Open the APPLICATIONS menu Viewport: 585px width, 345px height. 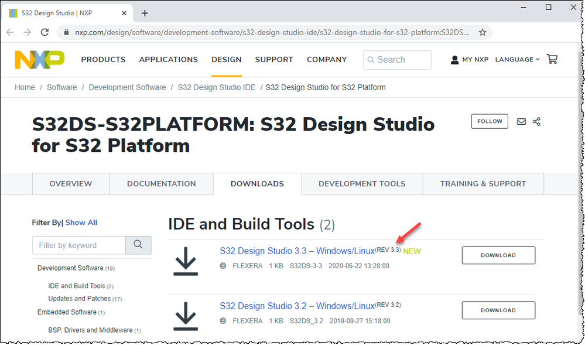click(169, 60)
